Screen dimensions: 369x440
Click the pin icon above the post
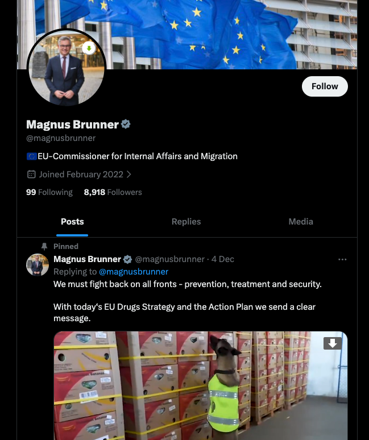coord(44,246)
